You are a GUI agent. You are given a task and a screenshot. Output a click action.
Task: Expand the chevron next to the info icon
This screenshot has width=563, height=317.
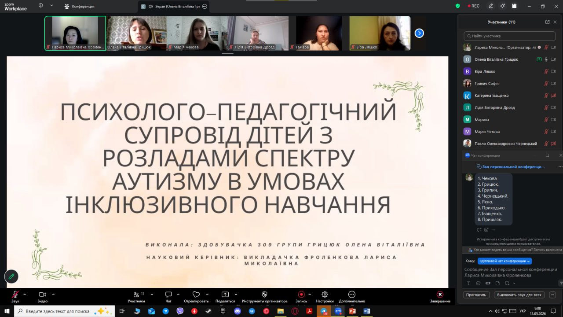point(51,6)
